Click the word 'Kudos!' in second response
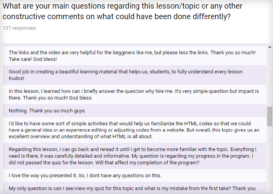This screenshot has height=194, width=273. coord(16,78)
